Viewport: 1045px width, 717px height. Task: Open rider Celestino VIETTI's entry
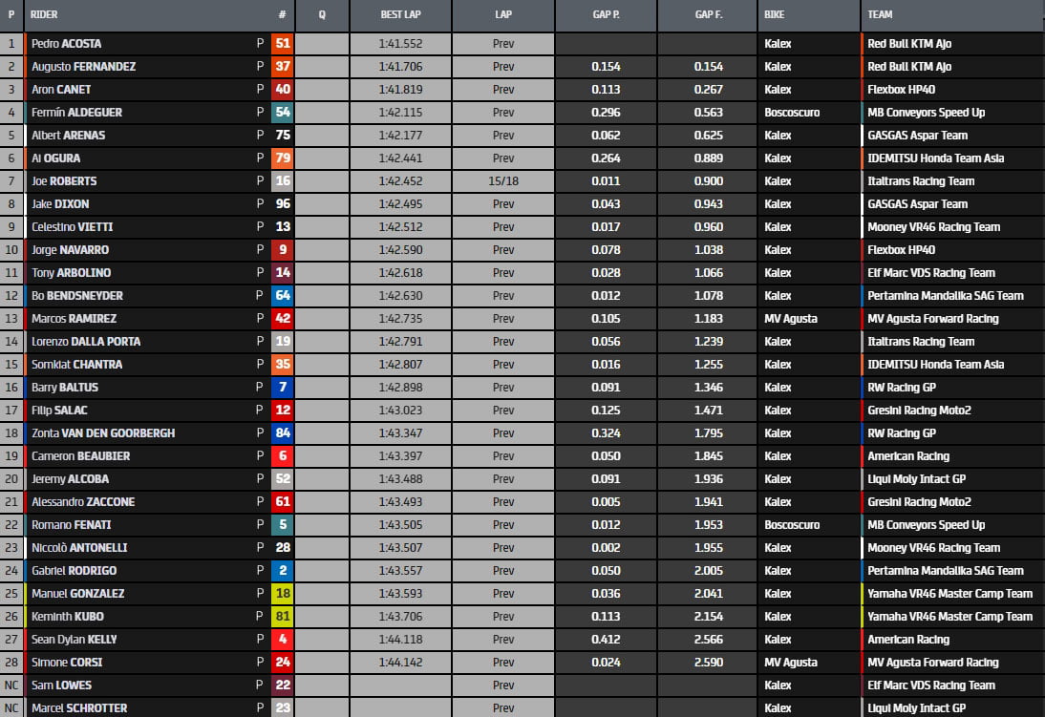(x=73, y=227)
